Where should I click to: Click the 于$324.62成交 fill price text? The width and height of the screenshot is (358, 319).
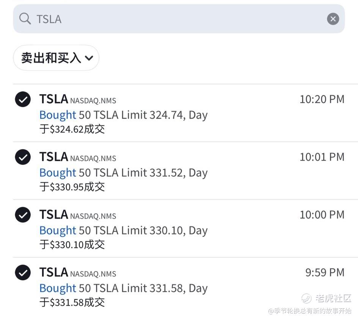(72, 129)
